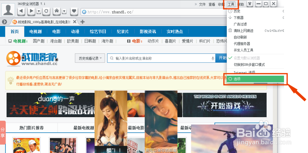Open the 工具 menu

pos(231,4)
